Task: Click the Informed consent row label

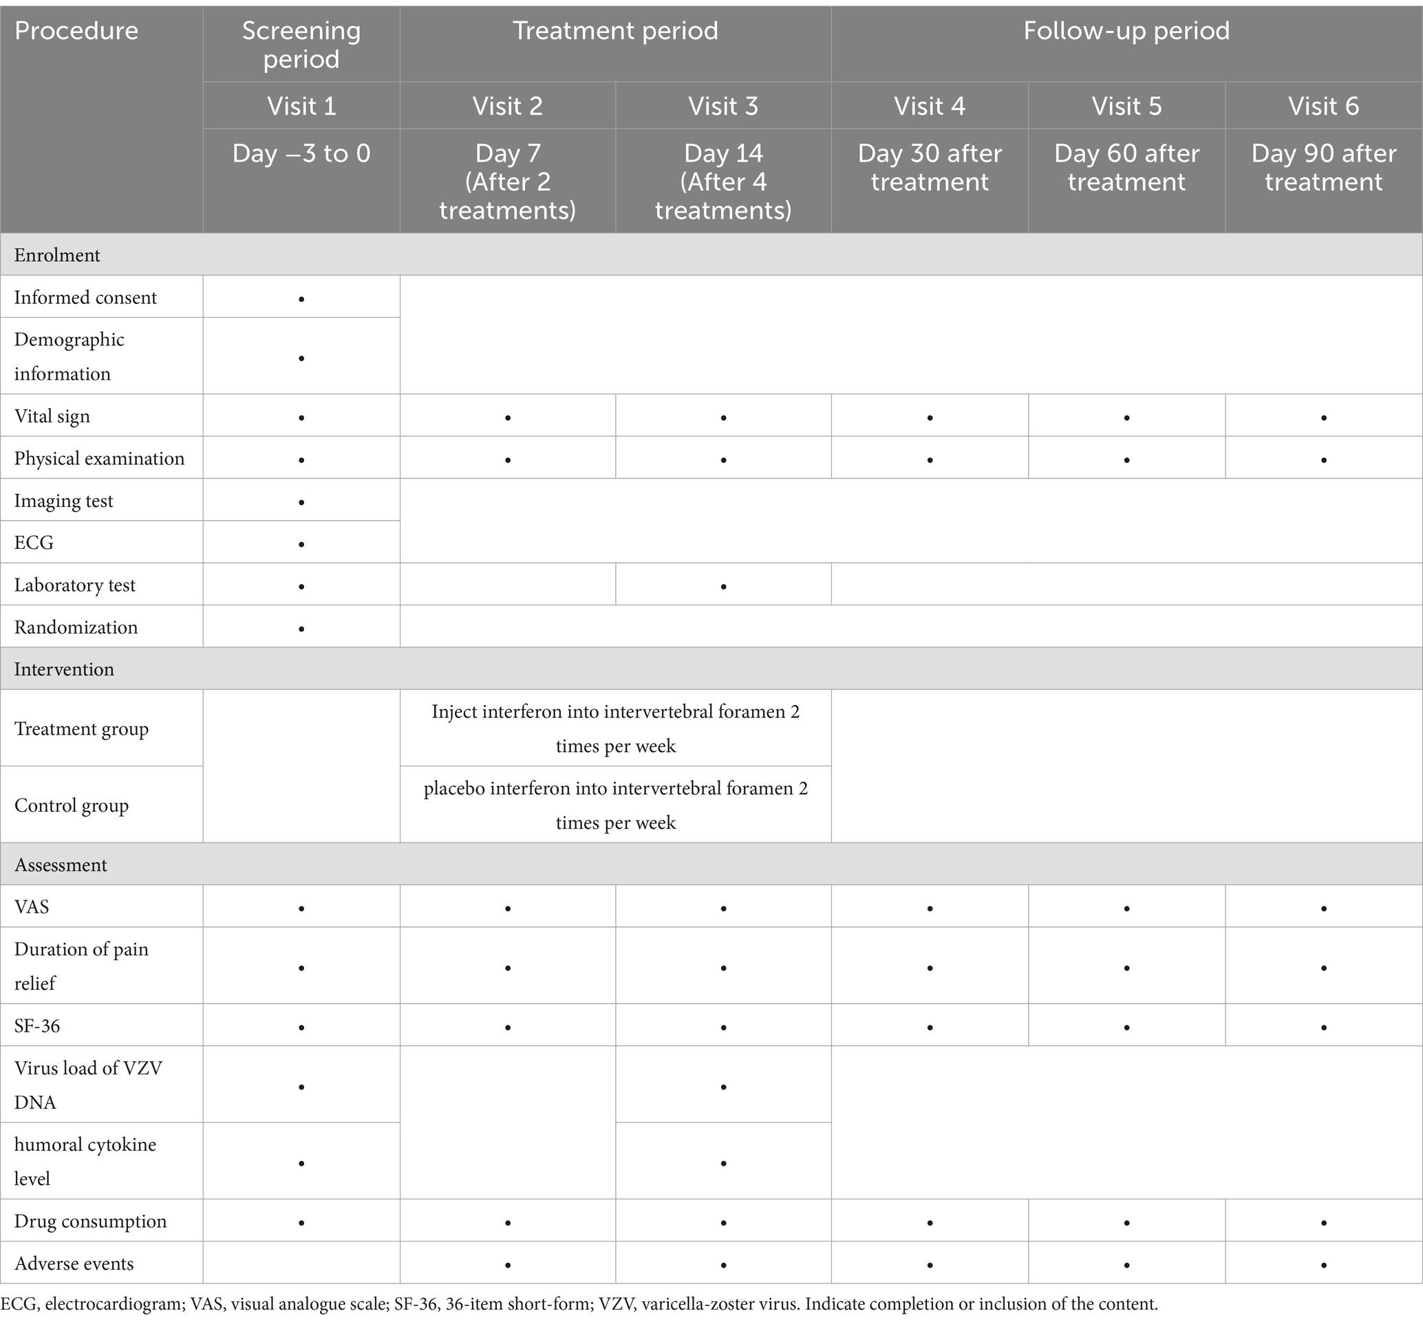Action: pyautogui.click(x=85, y=298)
